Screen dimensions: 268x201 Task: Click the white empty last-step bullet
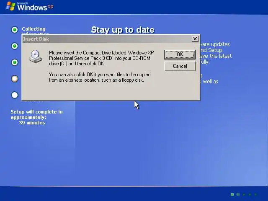point(15,95)
